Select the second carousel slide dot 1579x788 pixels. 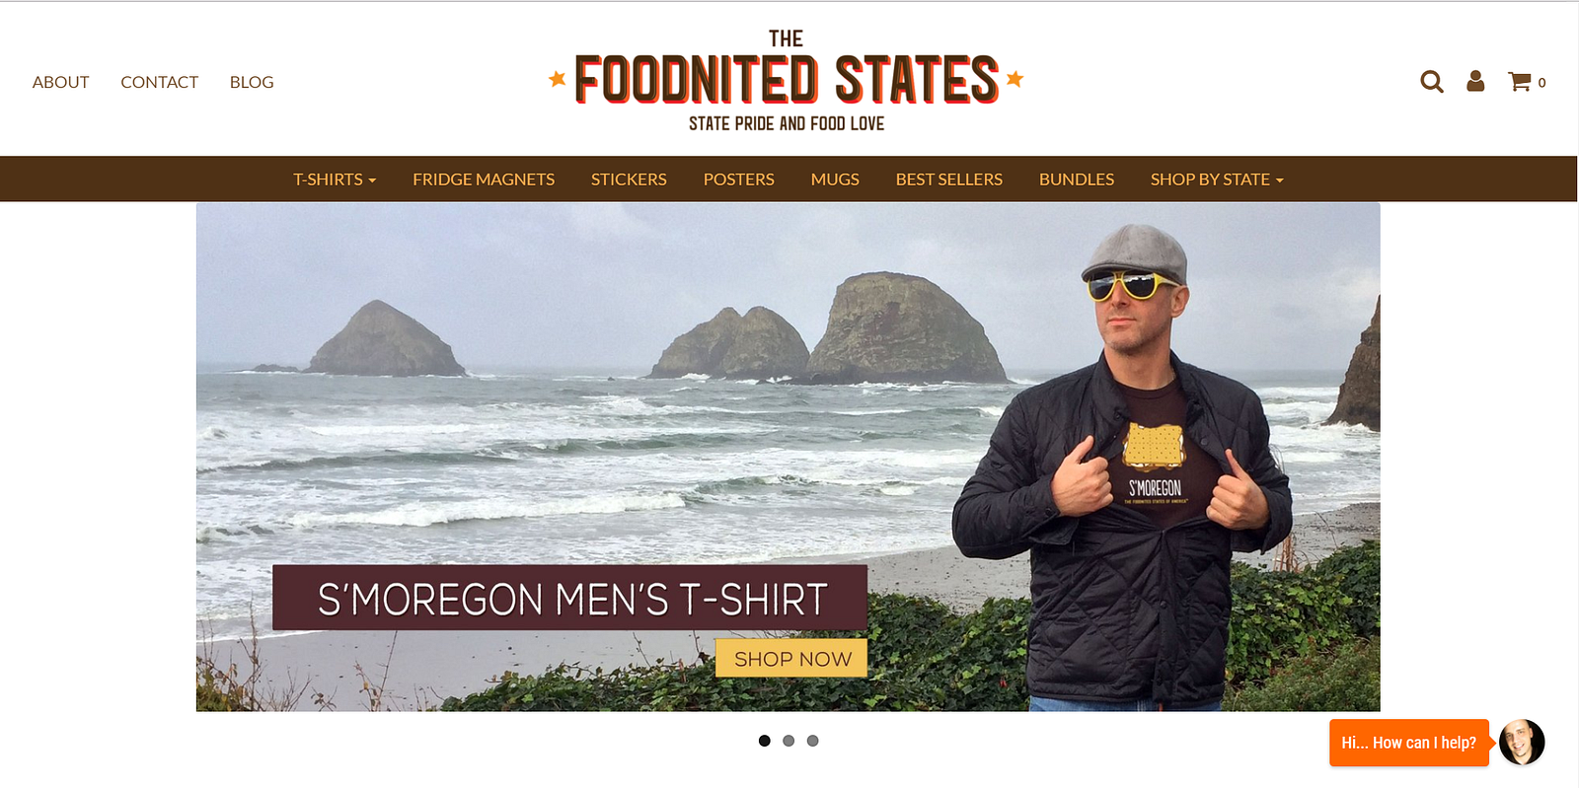pyautogui.click(x=789, y=741)
